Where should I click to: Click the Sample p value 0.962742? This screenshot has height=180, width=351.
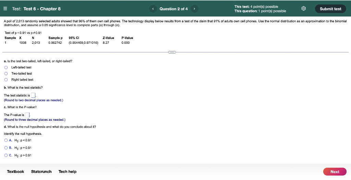[x=55, y=42]
